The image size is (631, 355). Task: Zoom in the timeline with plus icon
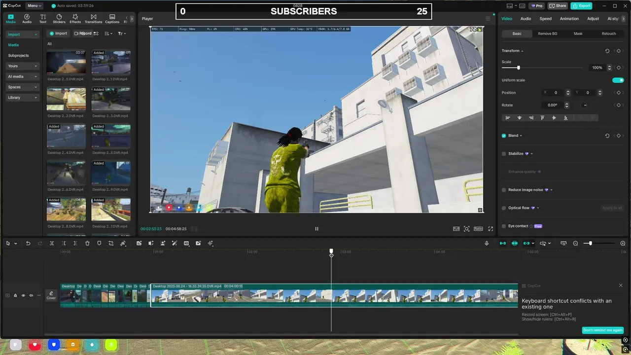coord(623,243)
